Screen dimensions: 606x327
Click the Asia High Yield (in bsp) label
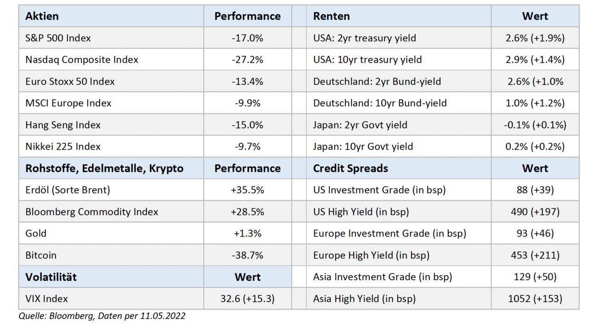pyautogui.click(x=364, y=299)
